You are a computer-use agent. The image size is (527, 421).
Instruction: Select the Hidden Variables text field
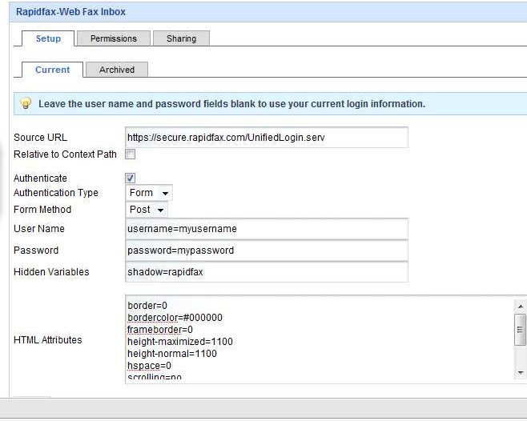267,272
